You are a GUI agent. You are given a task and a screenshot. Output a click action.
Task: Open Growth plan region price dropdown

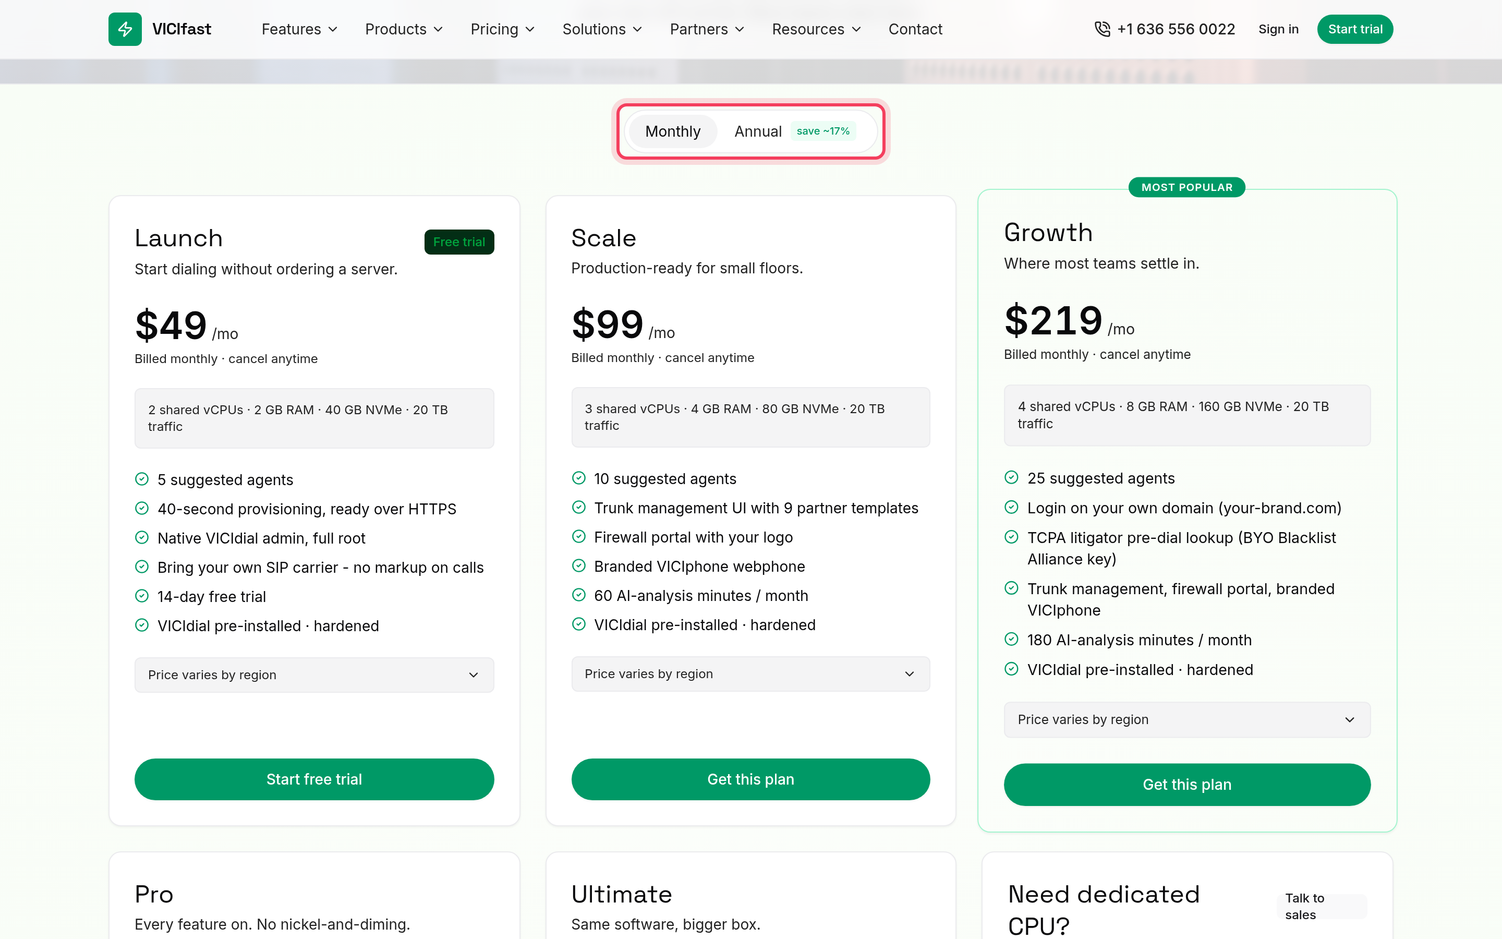(x=1186, y=719)
